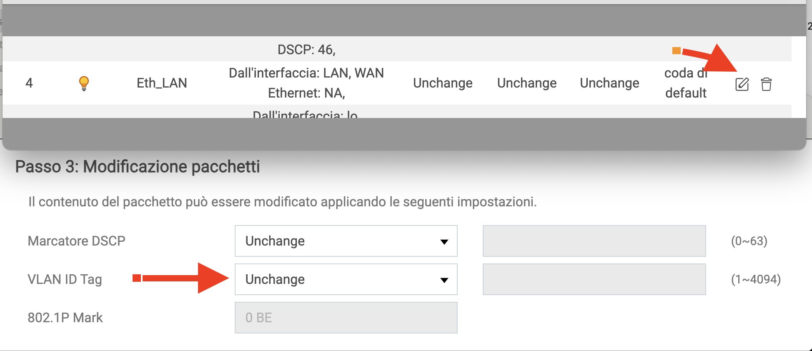Click the small orange square marker
812x351 pixels.
[676, 51]
